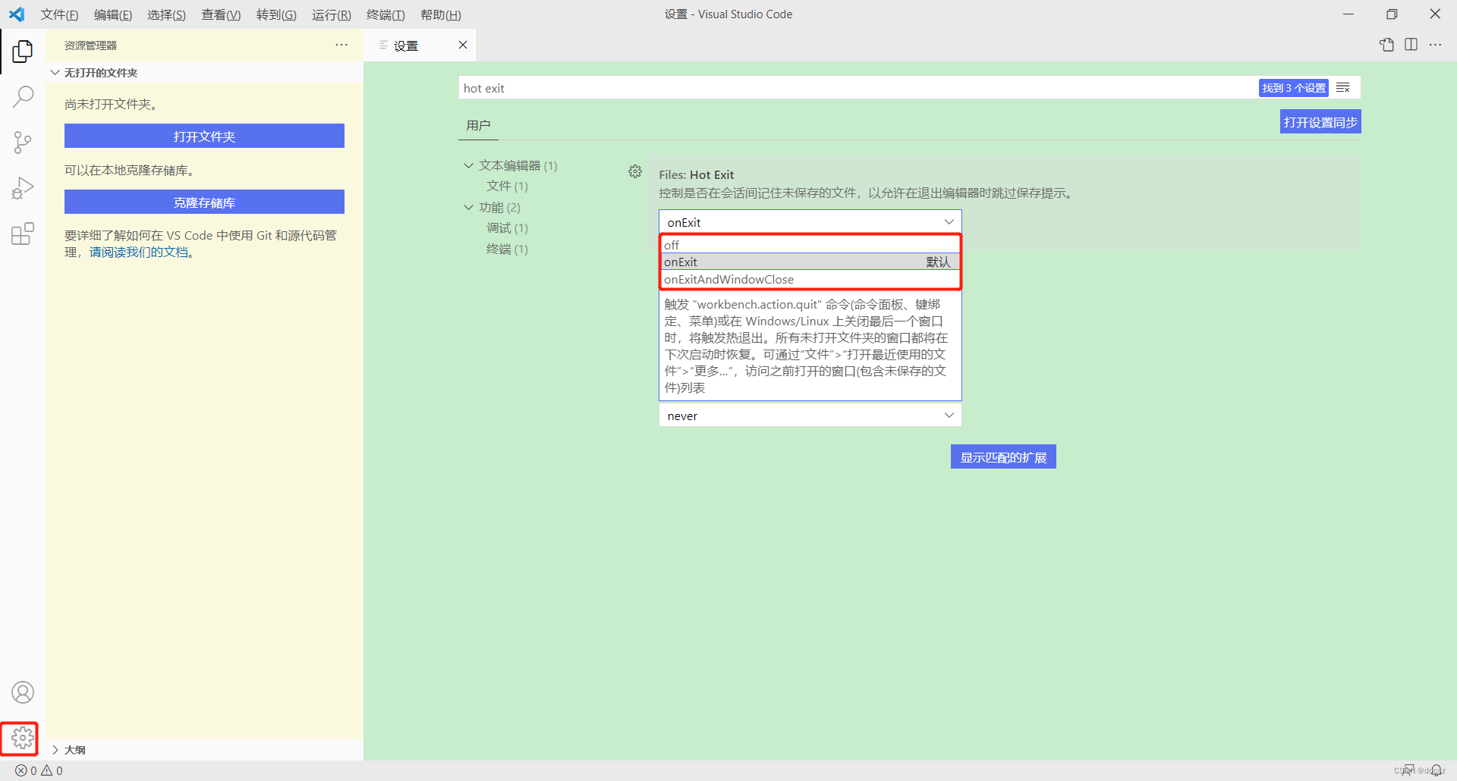Open the Run and Debug view icon
Screen dimensions: 1457x781
pos(23,188)
